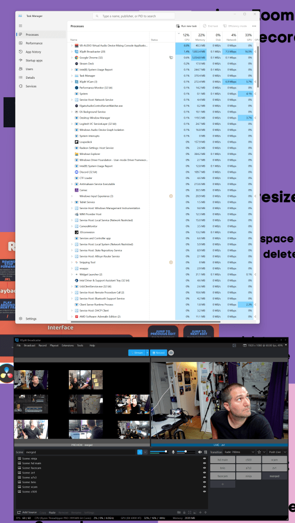Adjust XSplit microphone volume slider
Image resolution: width=295 pixels, height=523 pixels.
159,451
